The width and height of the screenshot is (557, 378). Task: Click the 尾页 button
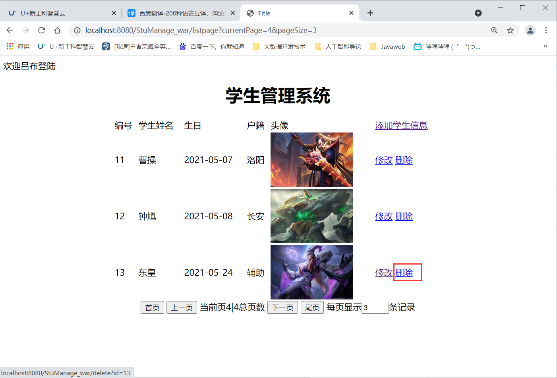[x=312, y=307]
